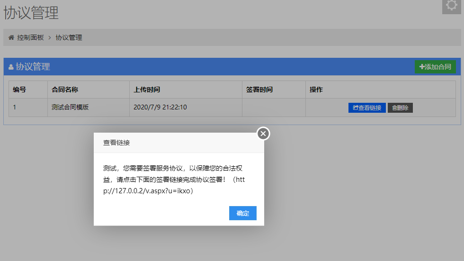Viewport: 464px width, 261px height.
Task: Click the 协议管理 breadcrumb item
Action: [69, 37]
